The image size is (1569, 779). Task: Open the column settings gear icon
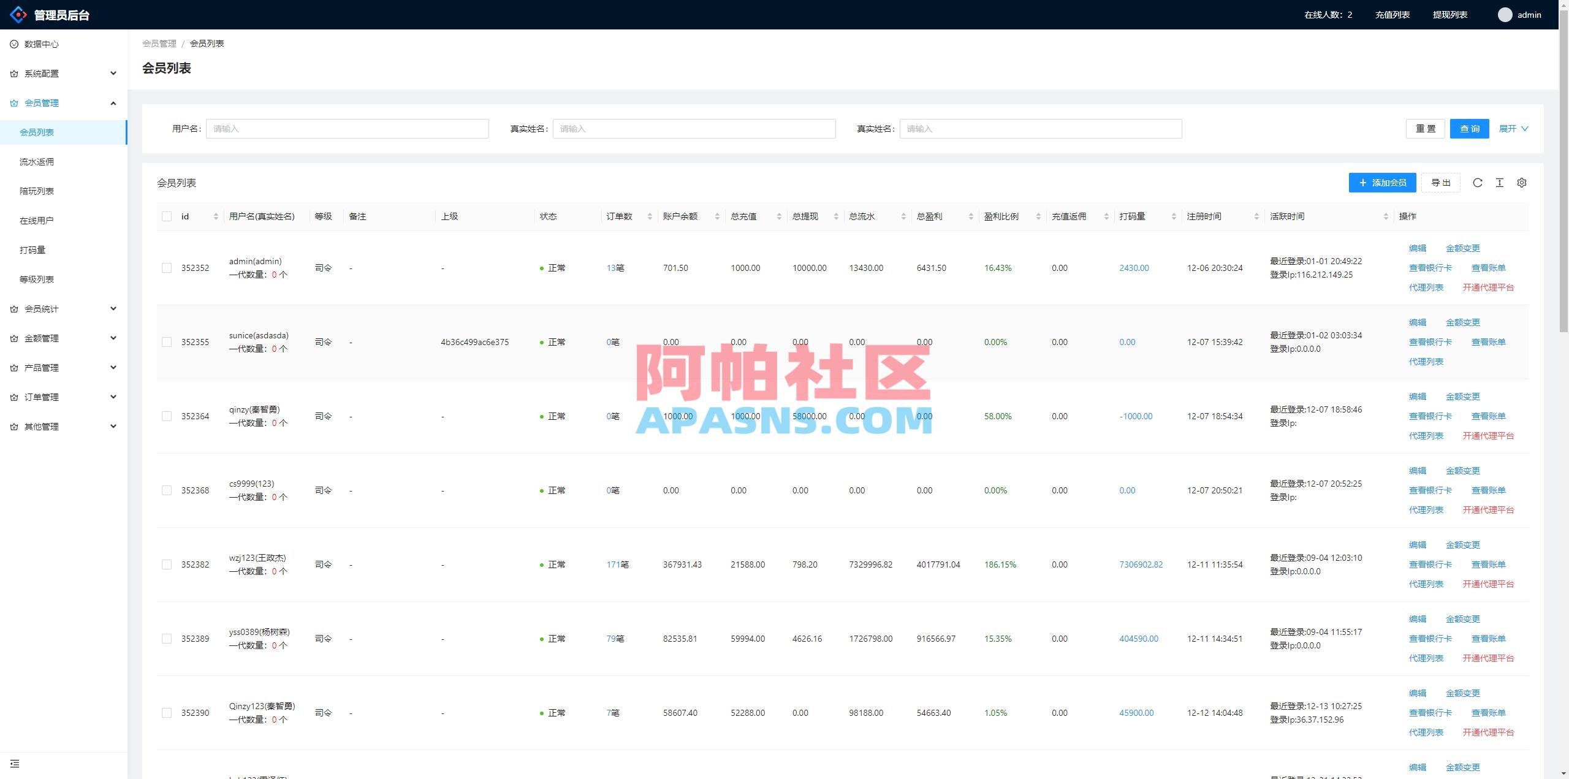pyautogui.click(x=1522, y=182)
